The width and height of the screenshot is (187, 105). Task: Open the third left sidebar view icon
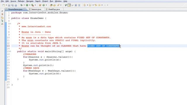2,17
